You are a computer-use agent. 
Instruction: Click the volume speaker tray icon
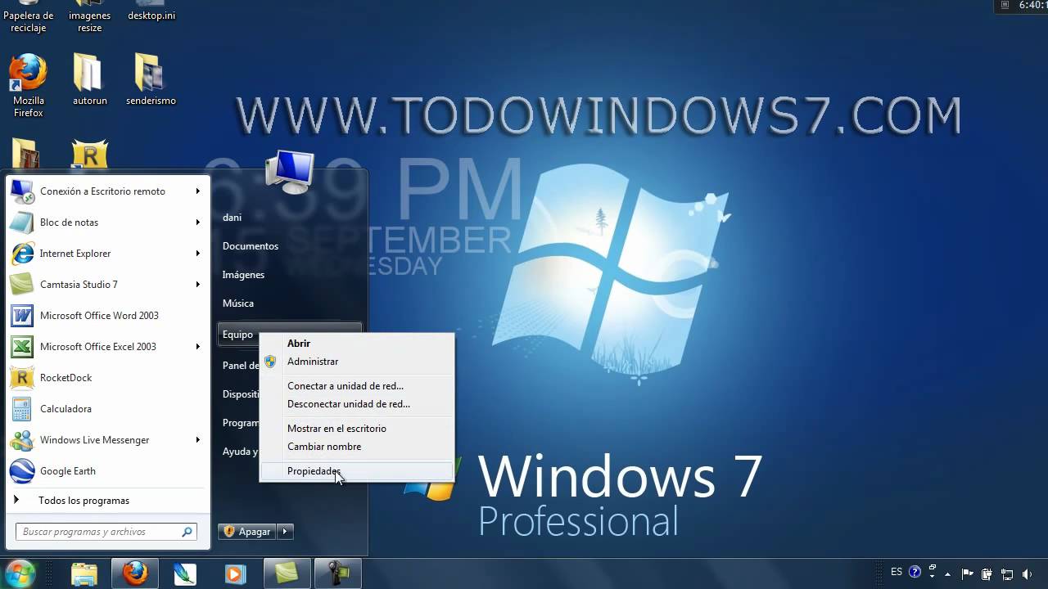[x=1028, y=573]
